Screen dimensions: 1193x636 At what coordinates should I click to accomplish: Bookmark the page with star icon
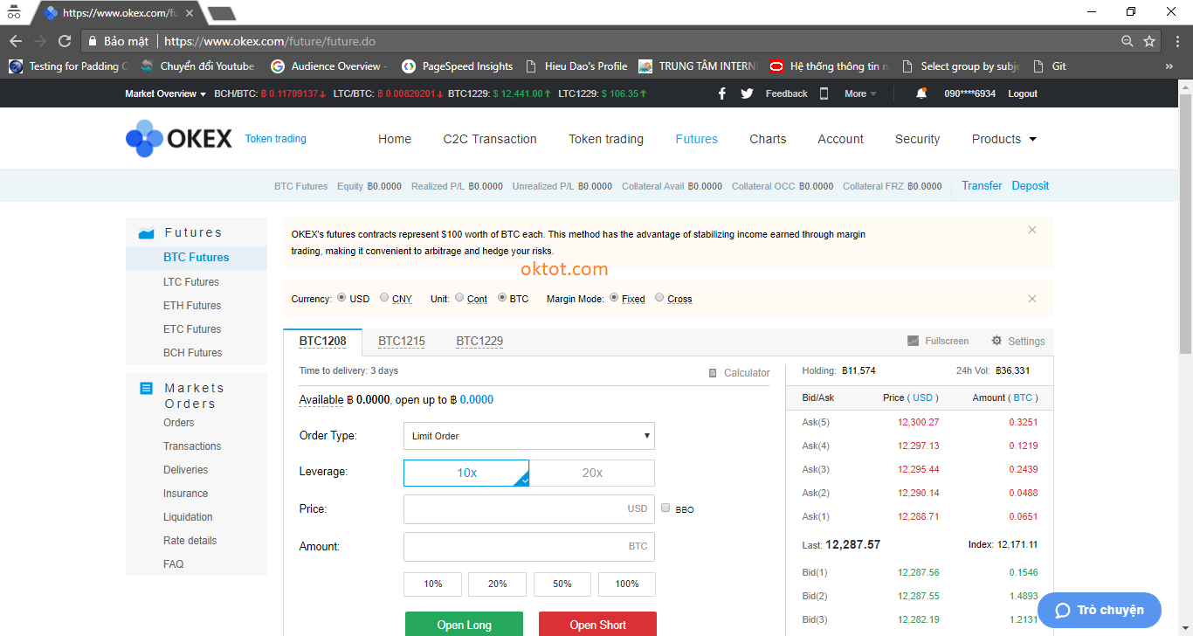[1149, 41]
